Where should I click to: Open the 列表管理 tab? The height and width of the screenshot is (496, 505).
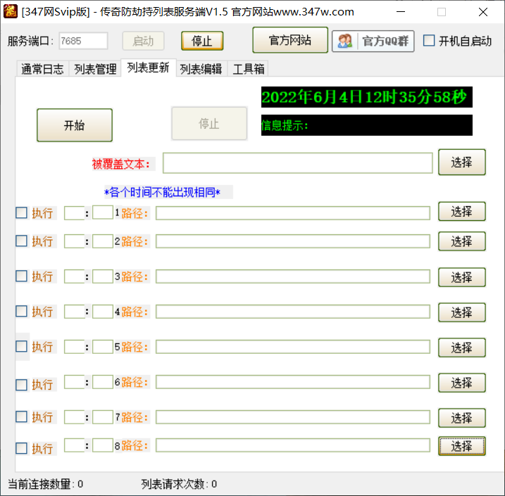95,69
